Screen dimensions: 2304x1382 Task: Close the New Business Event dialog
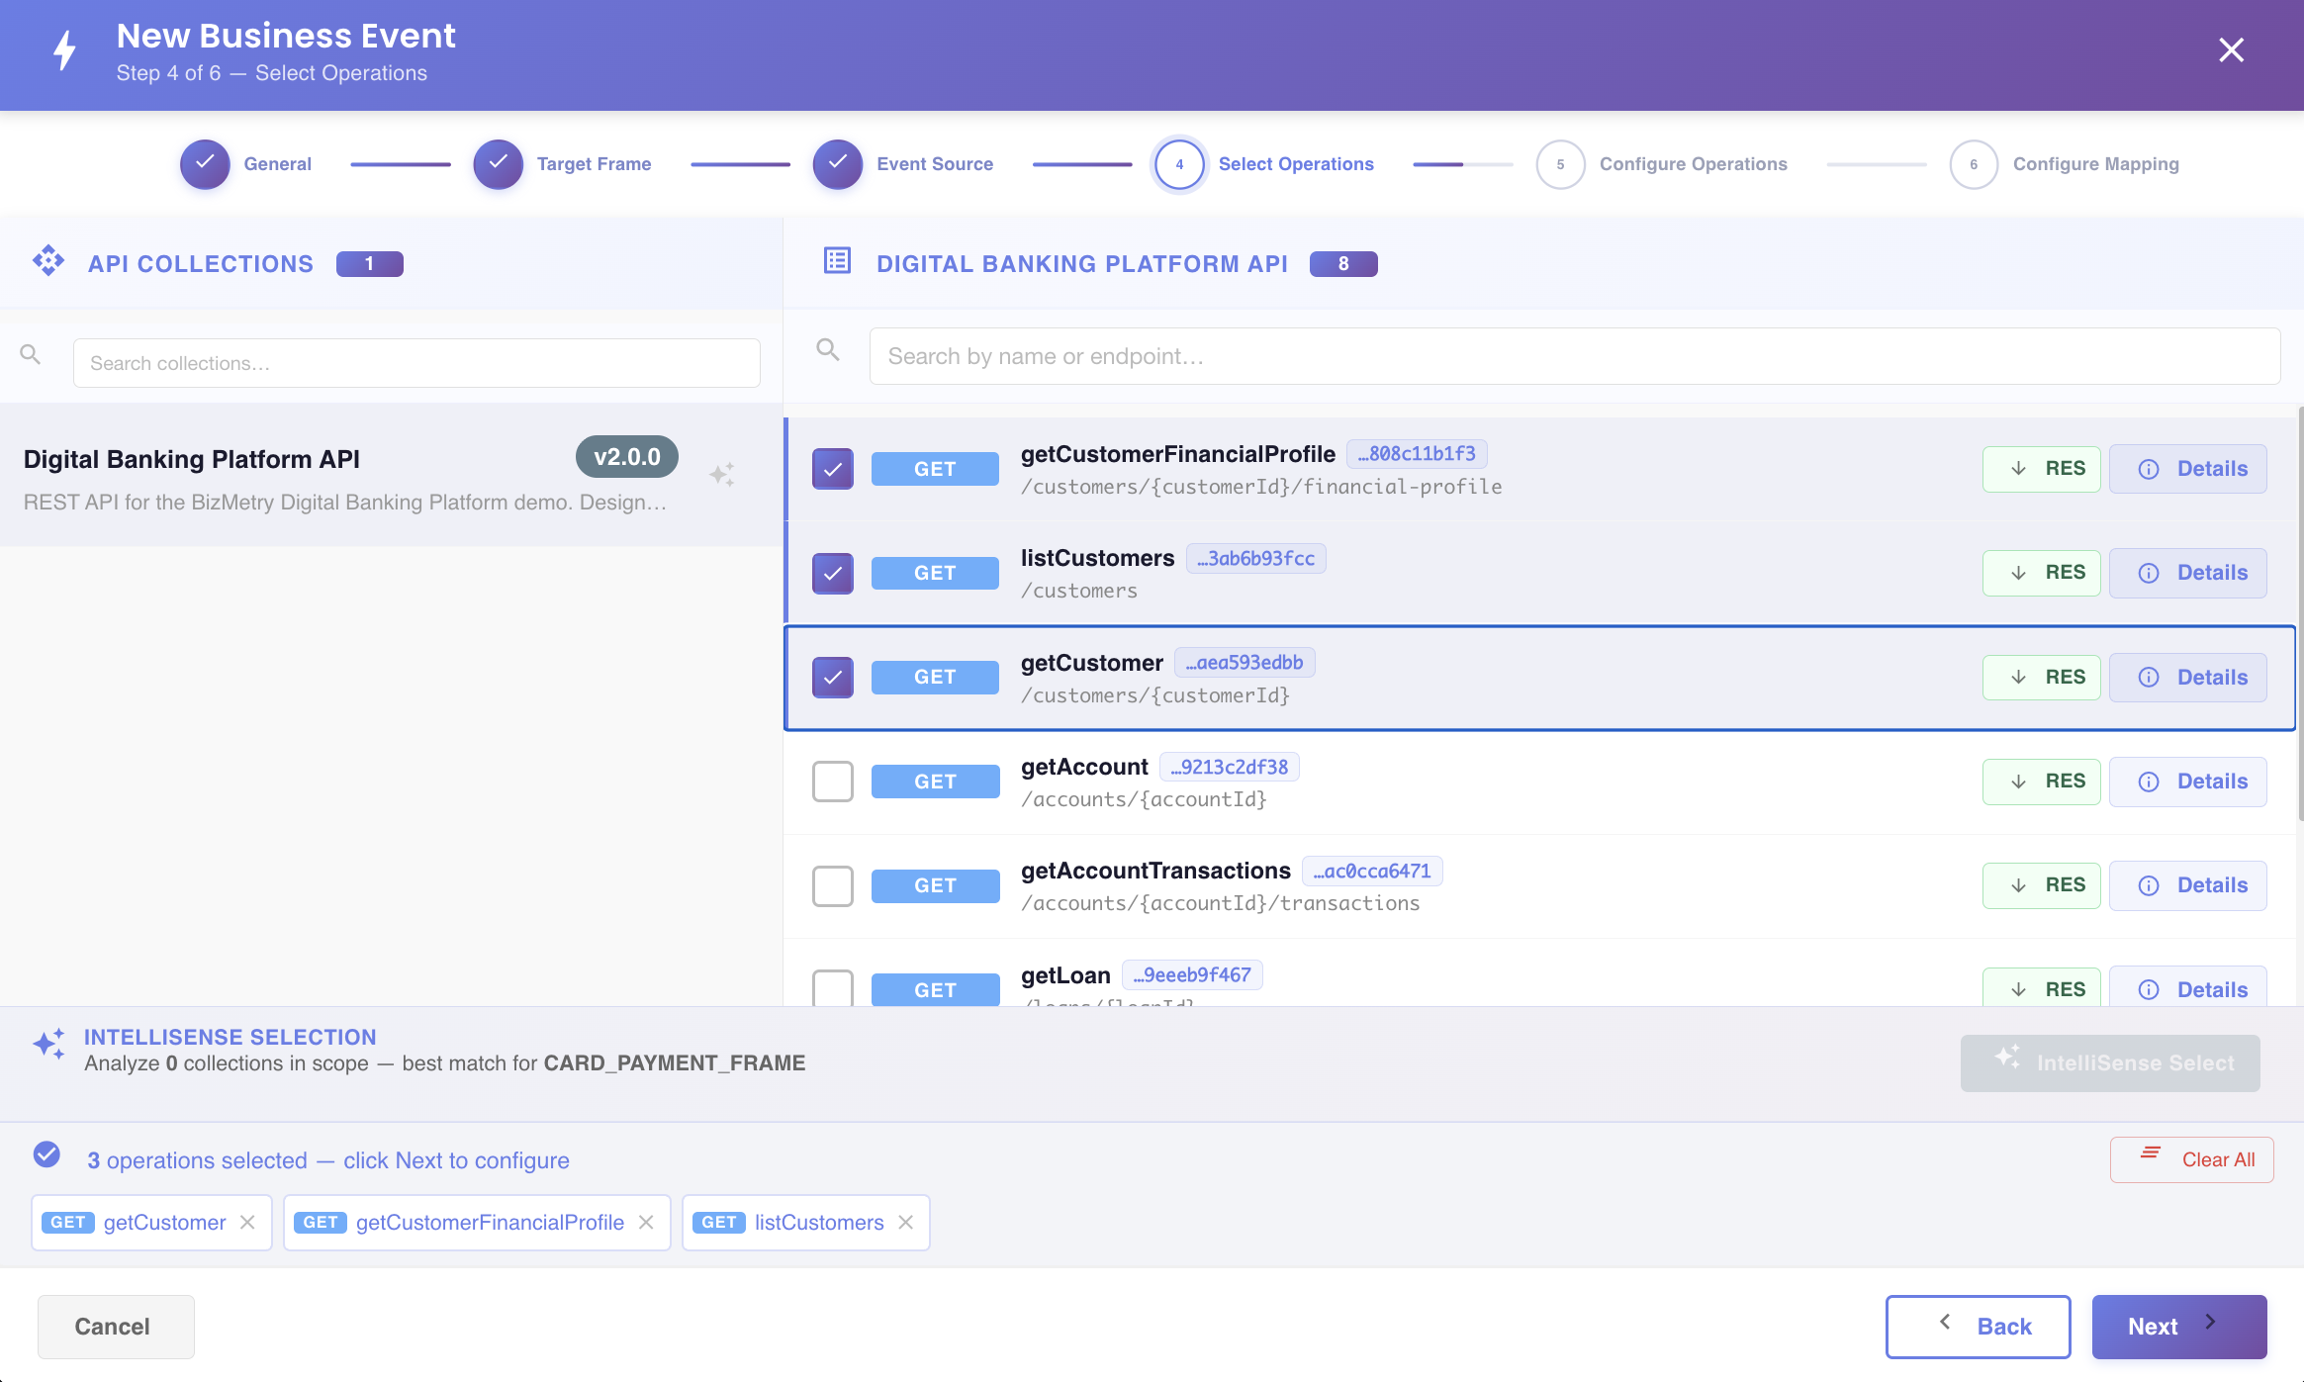(x=2231, y=49)
